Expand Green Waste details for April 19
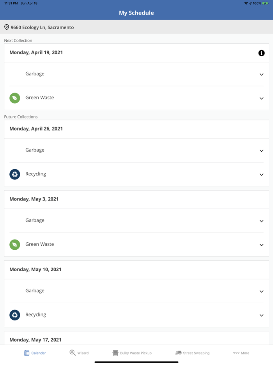Image resolution: width=273 pixels, height=365 pixels. click(261, 98)
